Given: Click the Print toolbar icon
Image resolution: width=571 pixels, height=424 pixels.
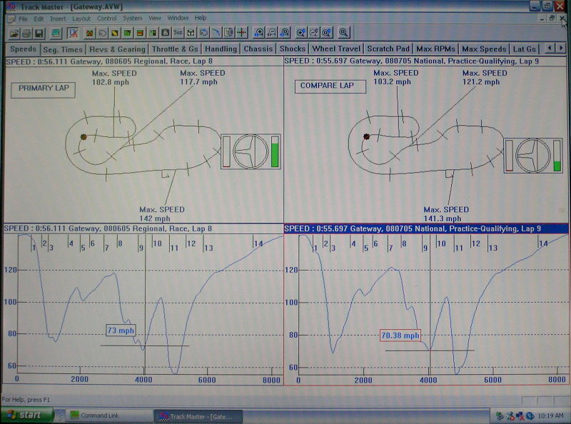Looking at the screenshot, I should click(26, 33).
